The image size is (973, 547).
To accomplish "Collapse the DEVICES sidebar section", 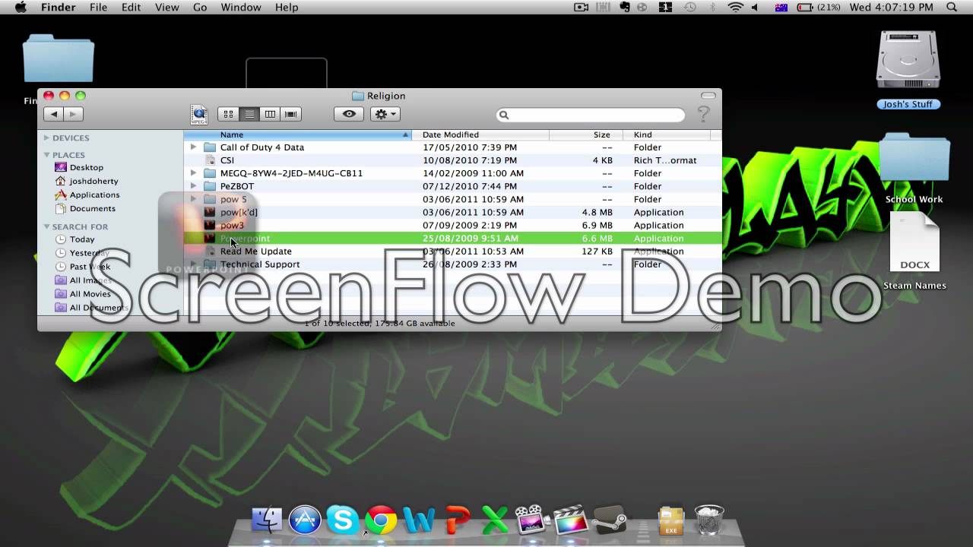I will point(46,138).
